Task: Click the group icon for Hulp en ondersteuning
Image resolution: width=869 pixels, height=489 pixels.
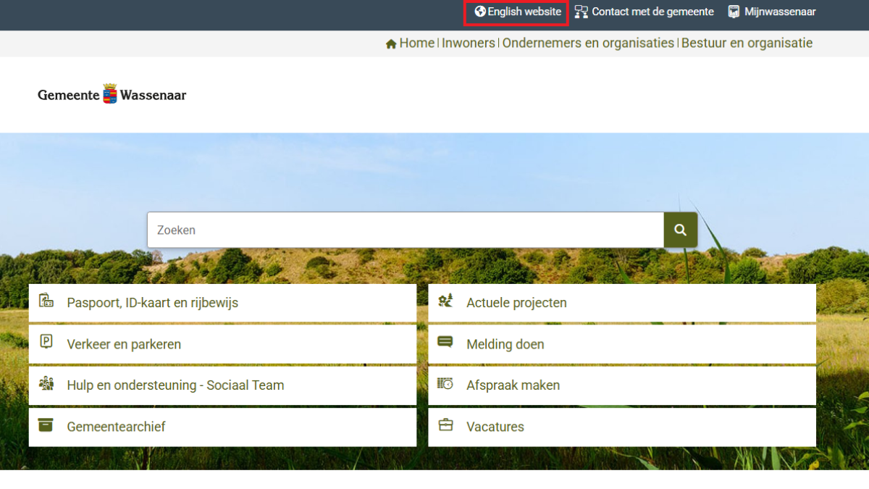Action: click(x=46, y=383)
